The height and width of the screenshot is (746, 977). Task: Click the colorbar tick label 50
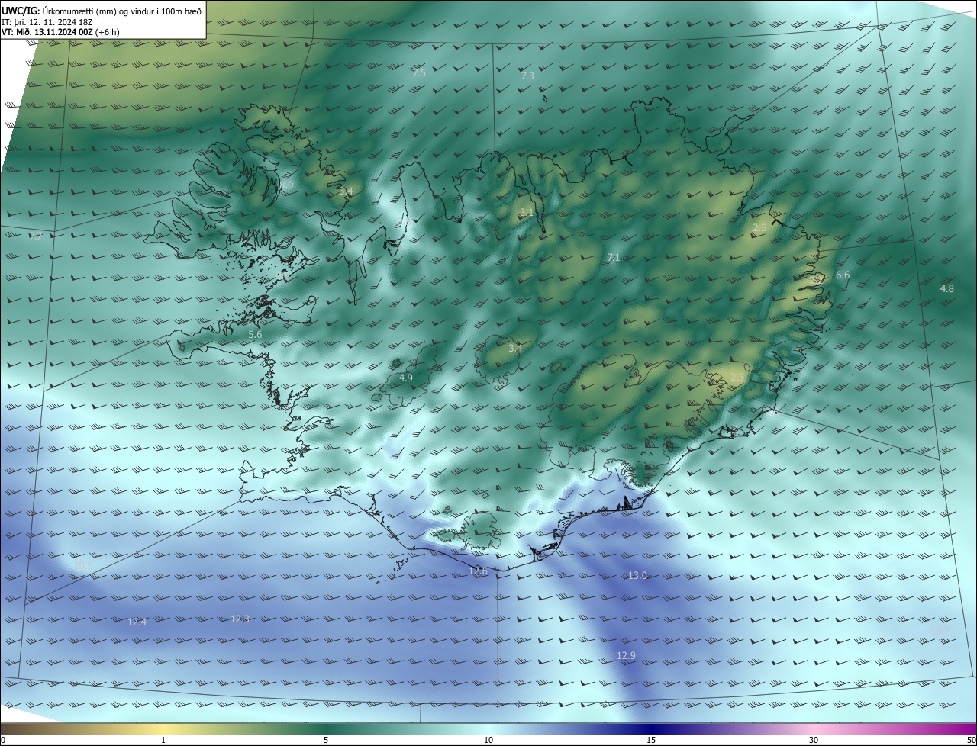coord(971,740)
